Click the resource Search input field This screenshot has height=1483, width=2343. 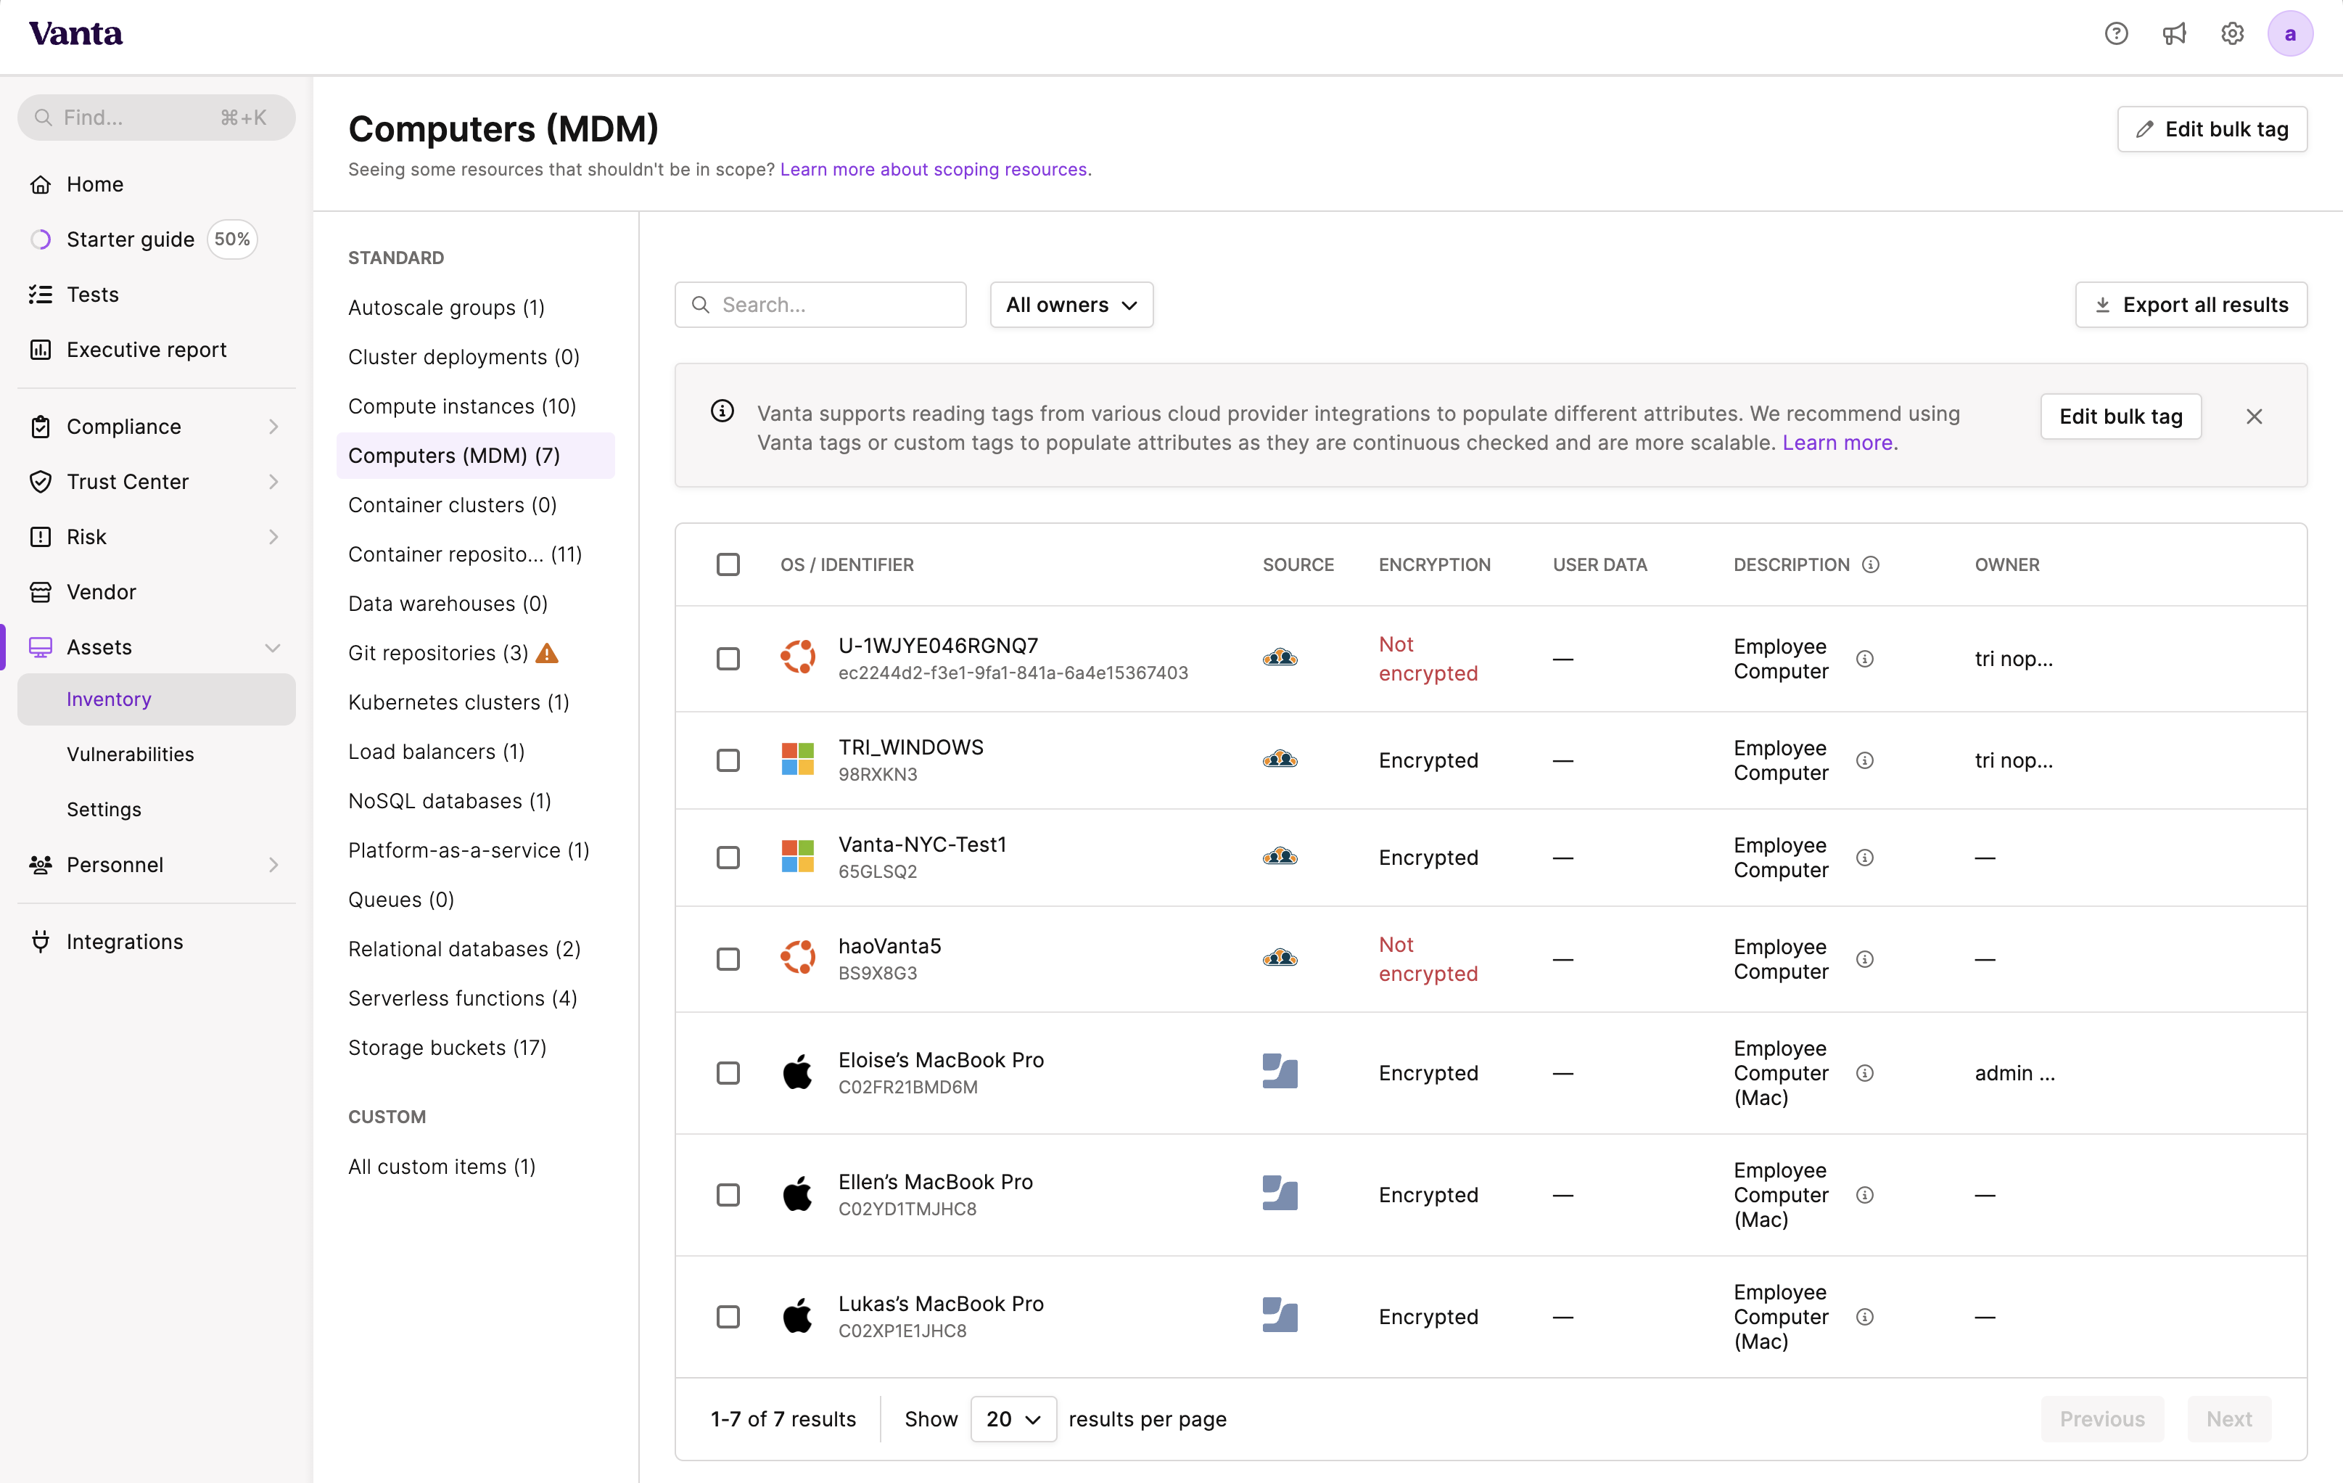[820, 305]
